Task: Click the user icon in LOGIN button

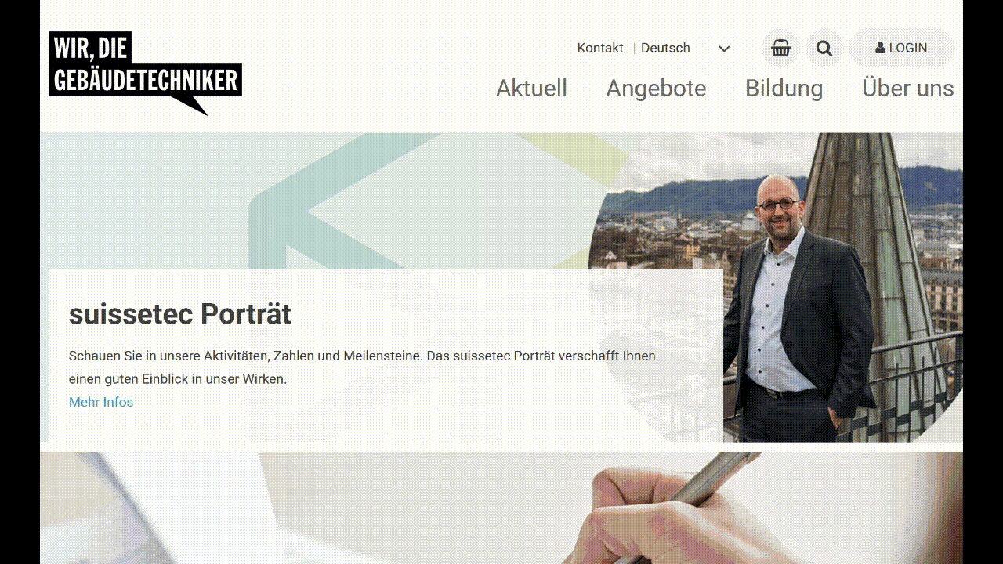Action: [x=880, y=48]
